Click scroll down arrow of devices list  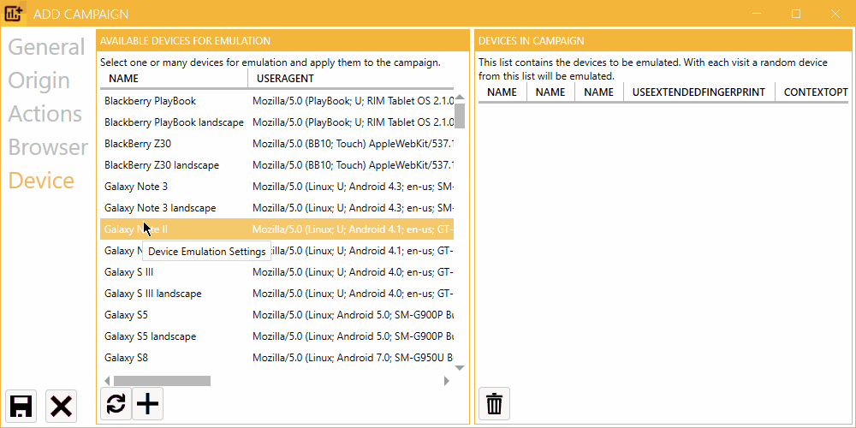pos(460,368)
